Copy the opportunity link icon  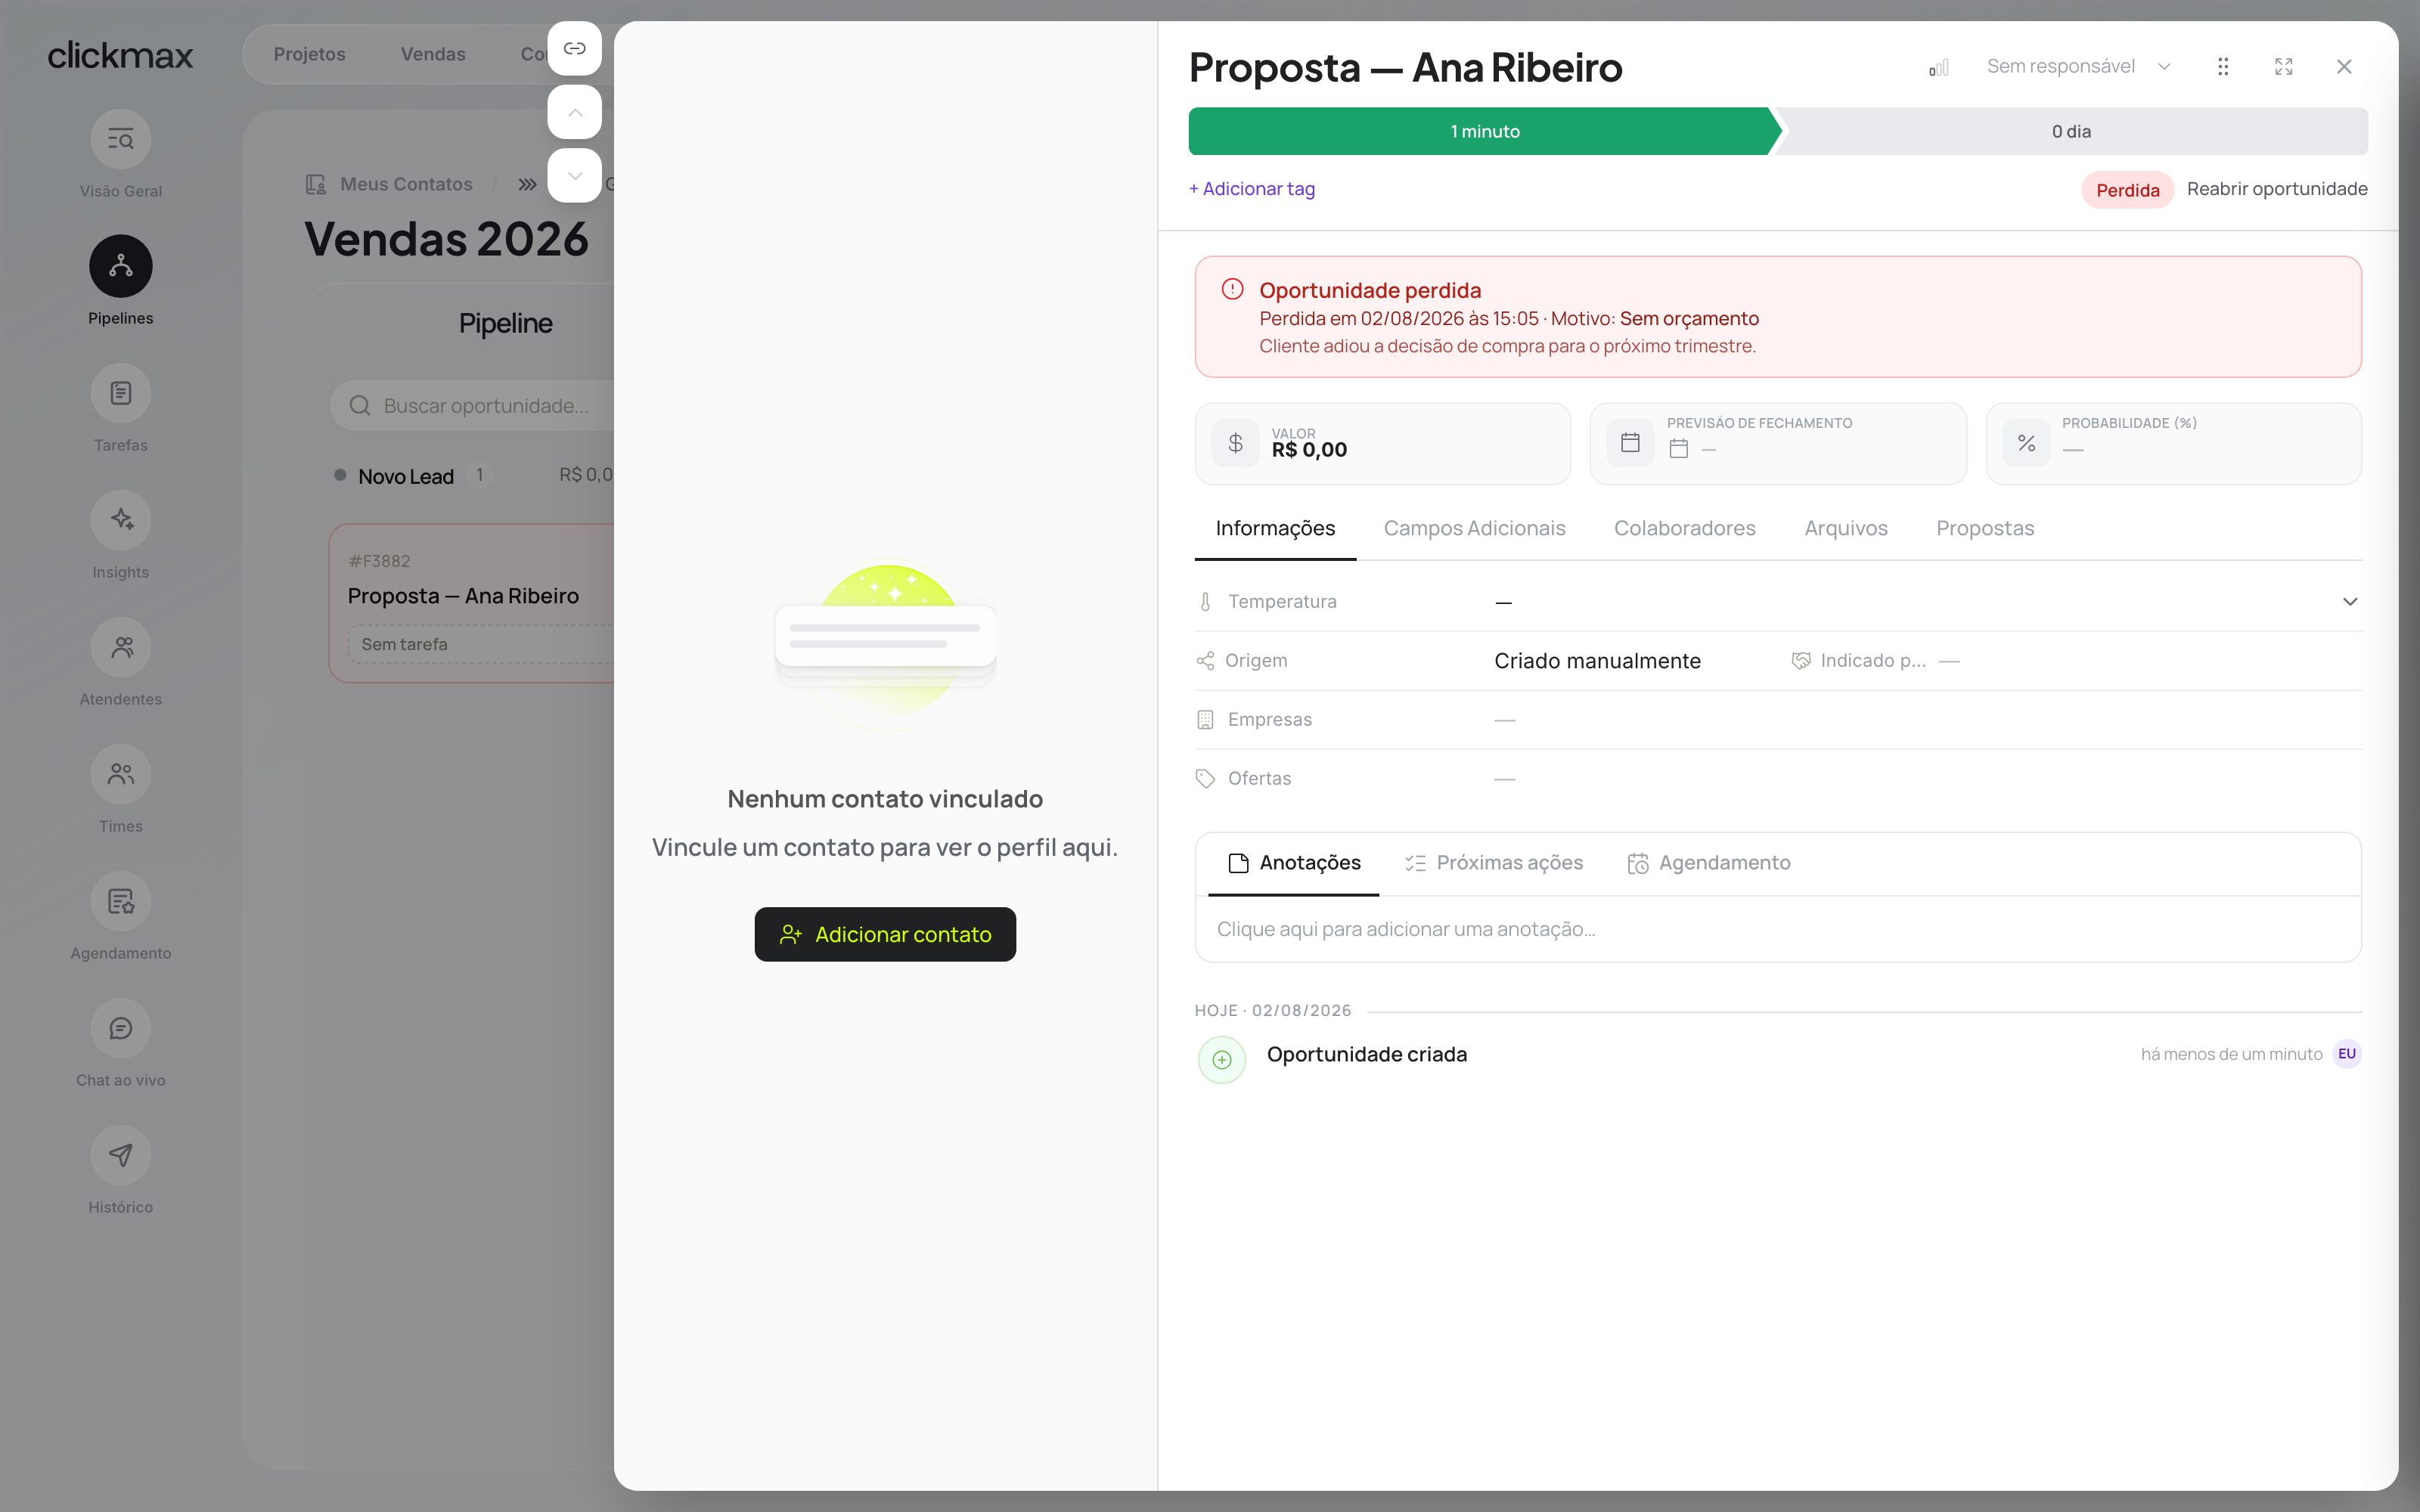(574, 48)
